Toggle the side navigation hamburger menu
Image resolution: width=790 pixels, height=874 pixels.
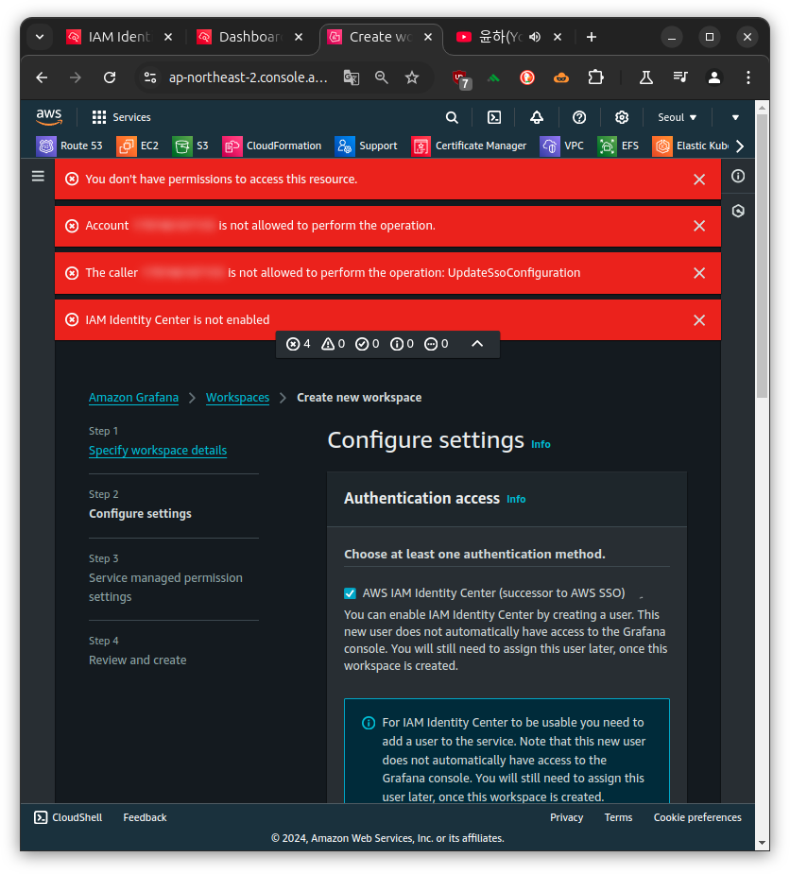point(38,176)
